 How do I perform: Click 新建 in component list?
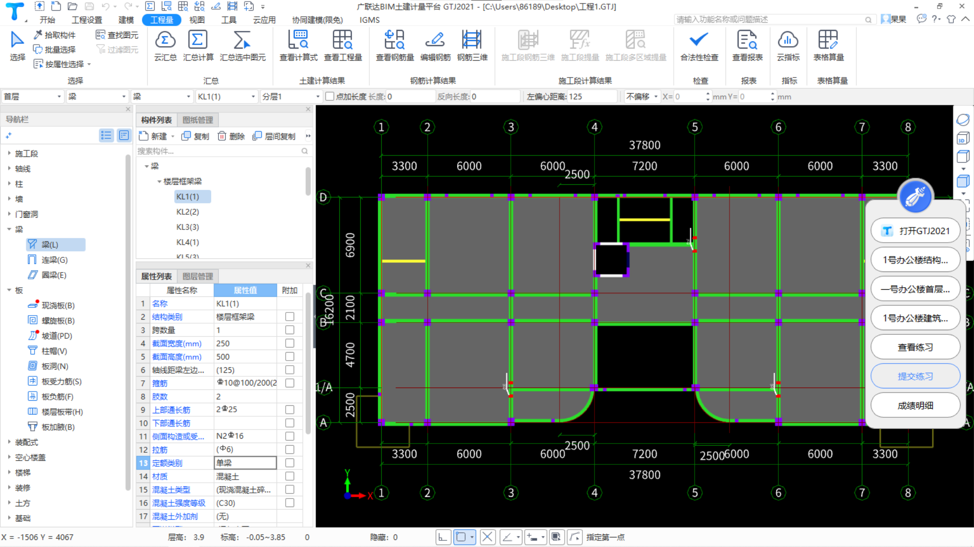click(x=153, y=136)
